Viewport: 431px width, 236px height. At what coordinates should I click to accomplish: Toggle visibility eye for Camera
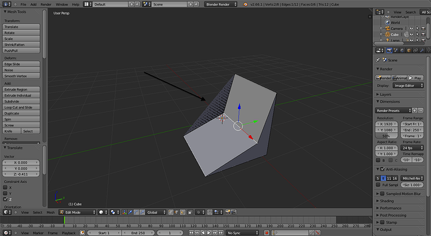(411, 29)
